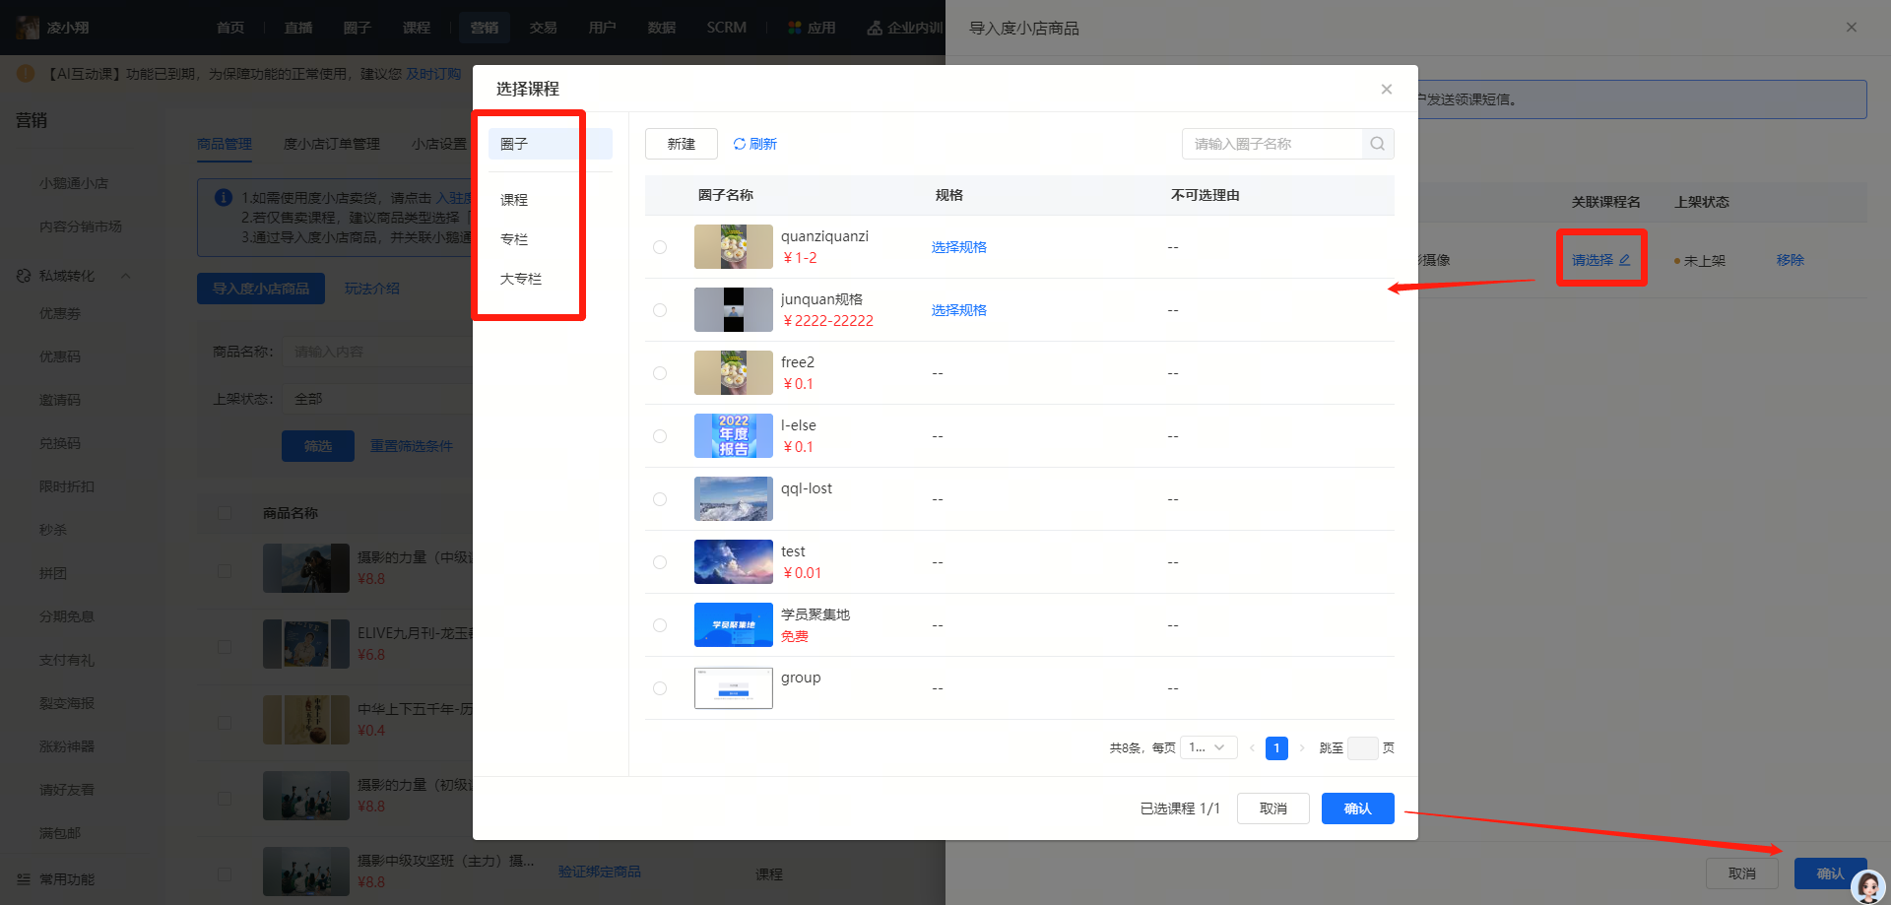Click the 学员聚集地 thumbnail image
This screenshot has height=905, width=1891.
734,625
